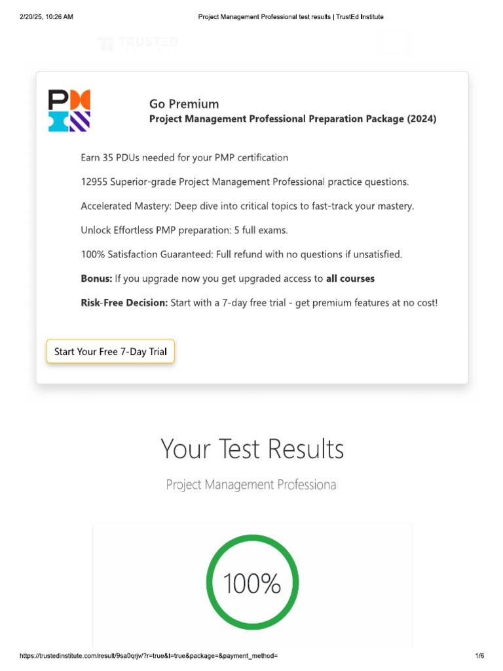Image resolution: width=503 pixels, height=671 pixels.
Task: Click the Project Management Professiona subtitle
Action: click(x=251, y=485)
